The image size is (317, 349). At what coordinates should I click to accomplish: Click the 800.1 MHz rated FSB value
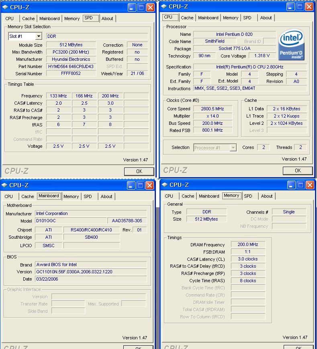tap(213, 130)
